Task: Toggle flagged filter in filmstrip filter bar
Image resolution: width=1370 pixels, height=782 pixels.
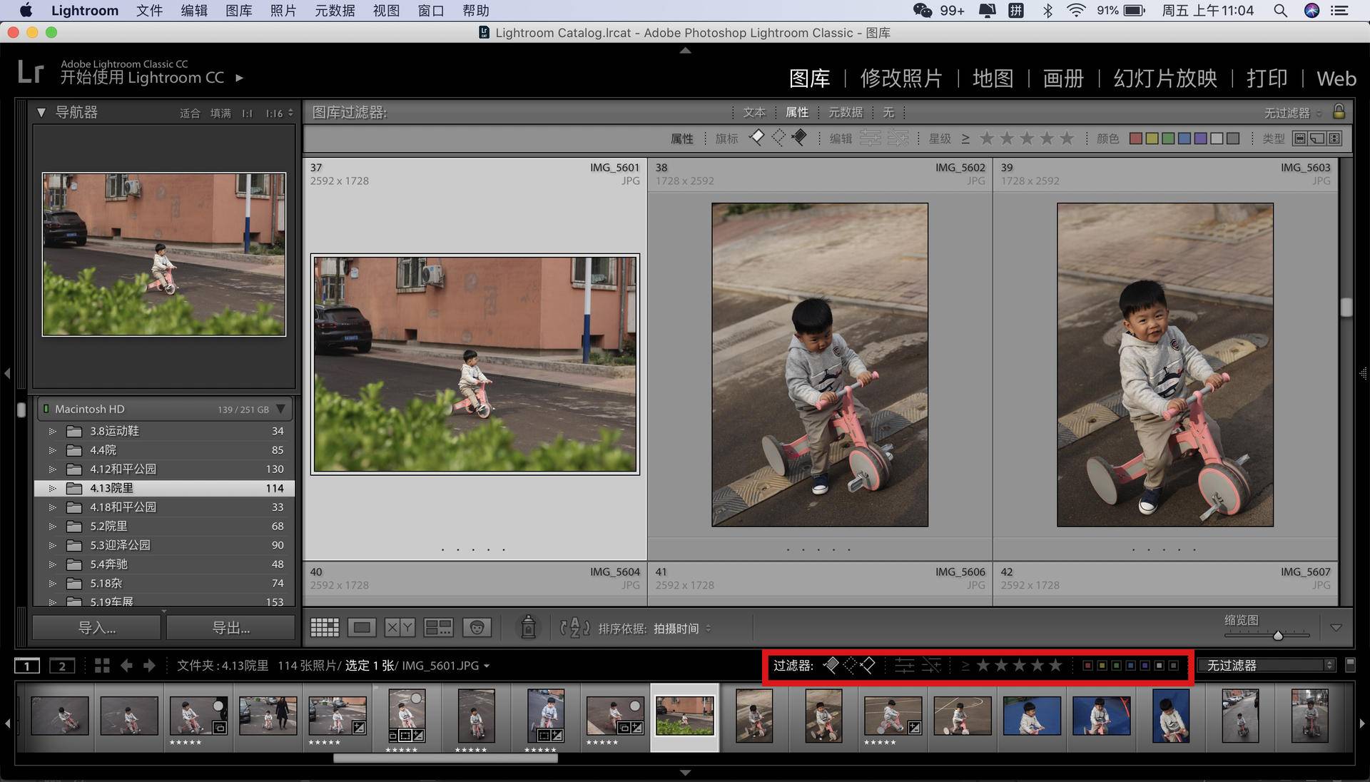Action: [831, 666]
